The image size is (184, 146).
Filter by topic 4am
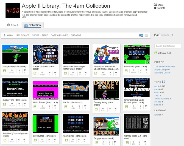pyautogui.click(x=157, y=89)
